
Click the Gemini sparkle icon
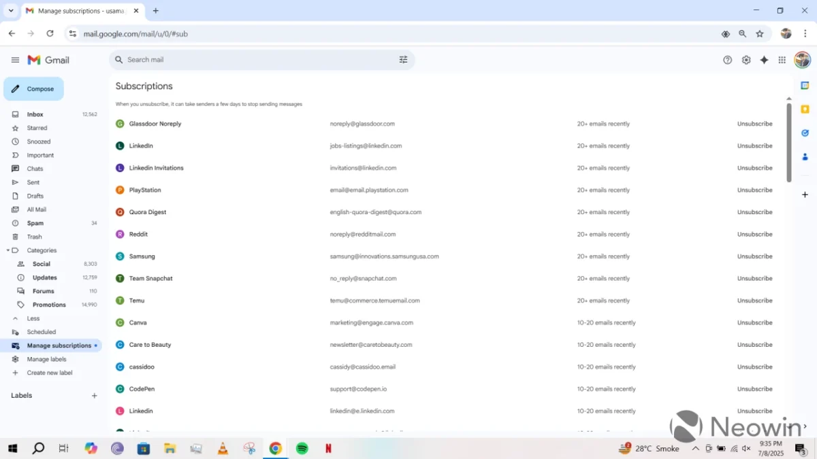(764, 60)
